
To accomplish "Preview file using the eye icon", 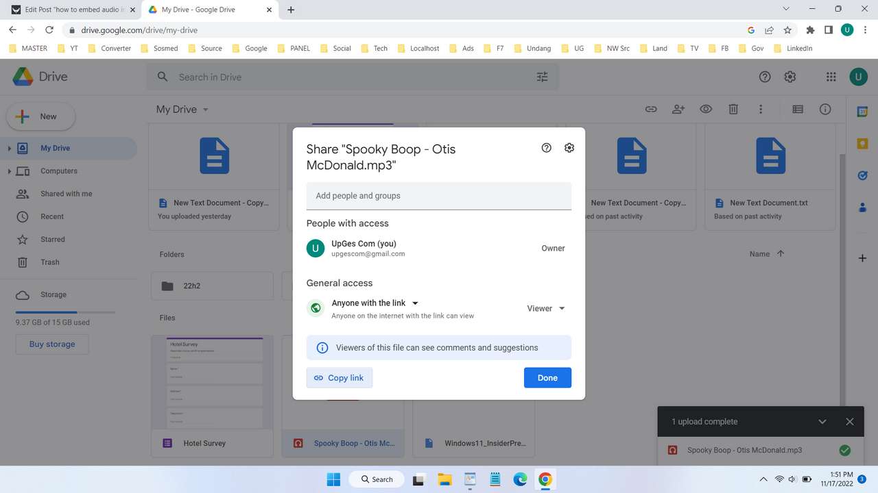I will pyautogui.click(x=705, y=109).
